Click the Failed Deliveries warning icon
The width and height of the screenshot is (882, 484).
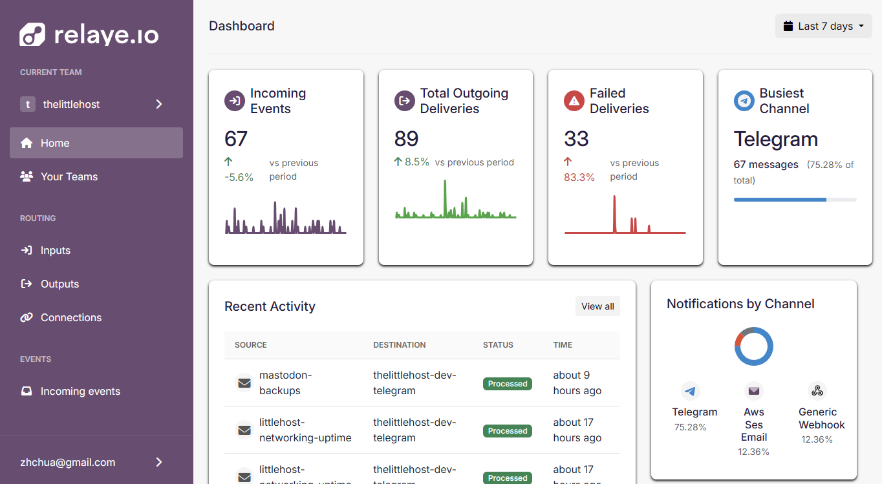point(574,101)
